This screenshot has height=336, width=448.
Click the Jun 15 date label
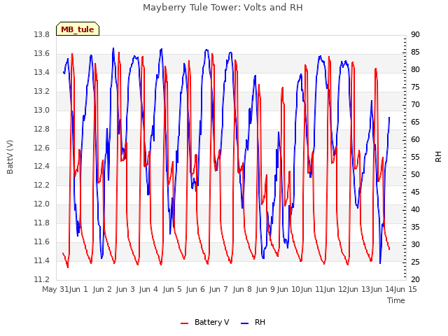[405, 289]
